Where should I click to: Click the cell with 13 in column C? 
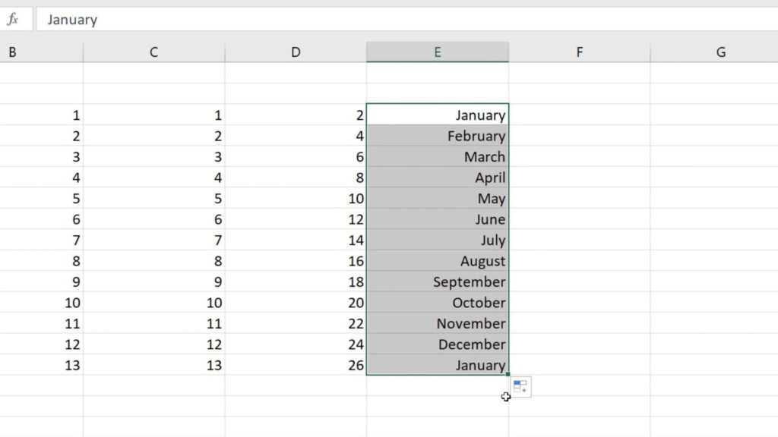tap(153, 365)
